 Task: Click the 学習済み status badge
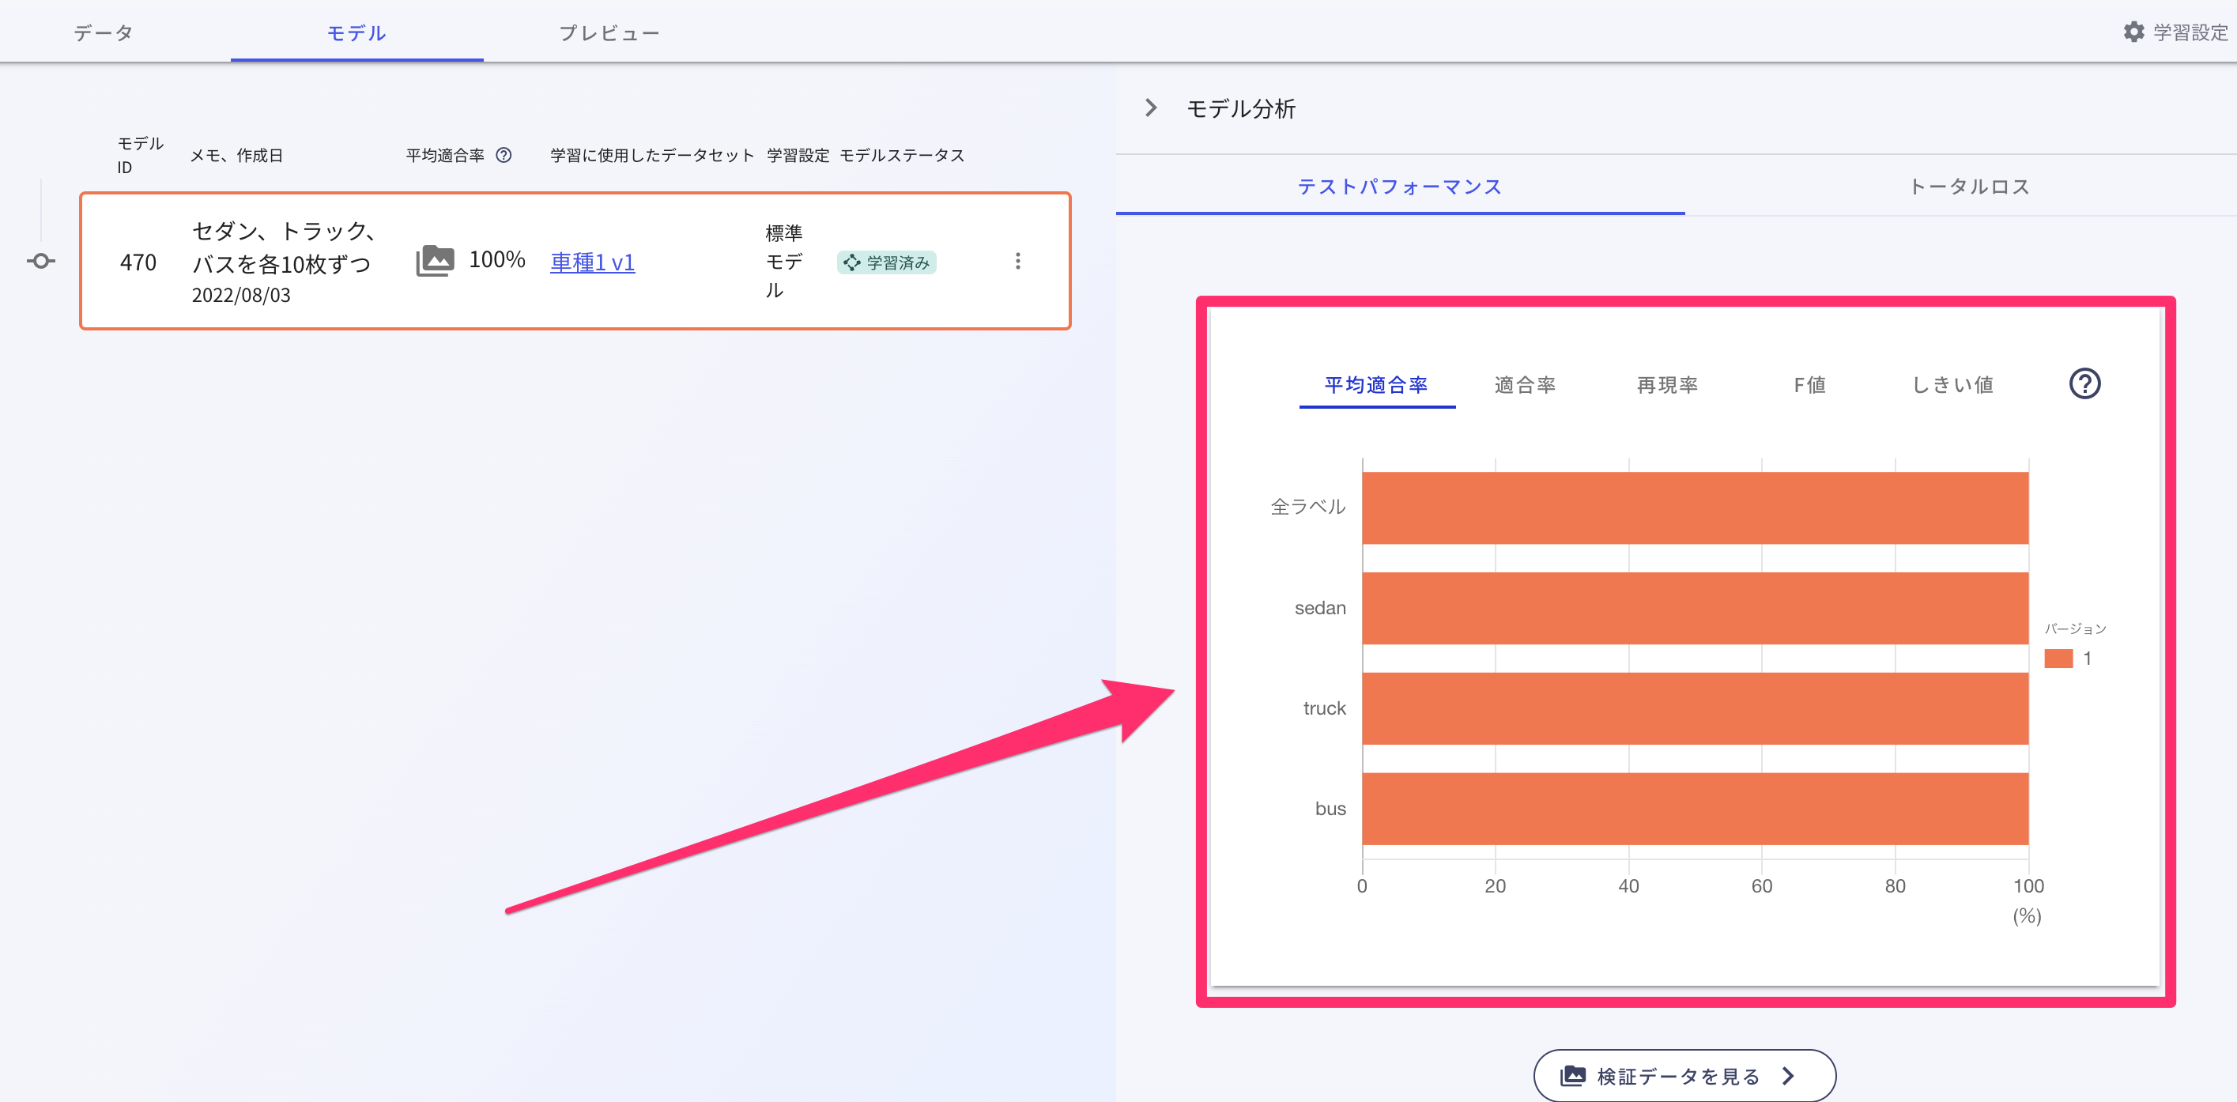pos(887,262)
